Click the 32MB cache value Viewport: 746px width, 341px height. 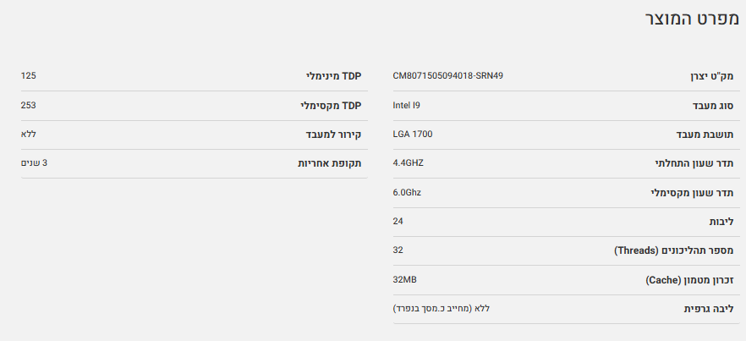(x=404, y=279)
